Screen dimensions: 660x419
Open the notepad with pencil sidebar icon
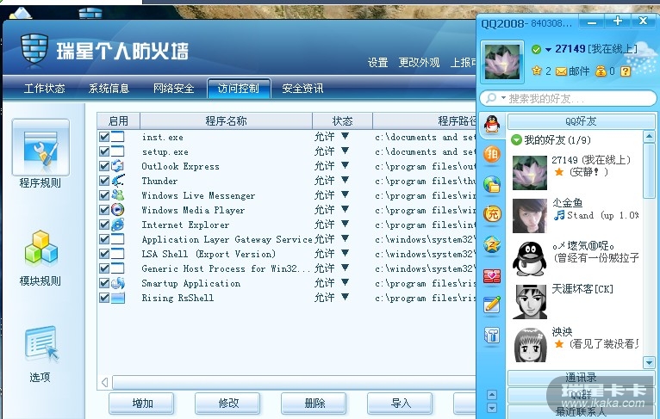point(492,305)
